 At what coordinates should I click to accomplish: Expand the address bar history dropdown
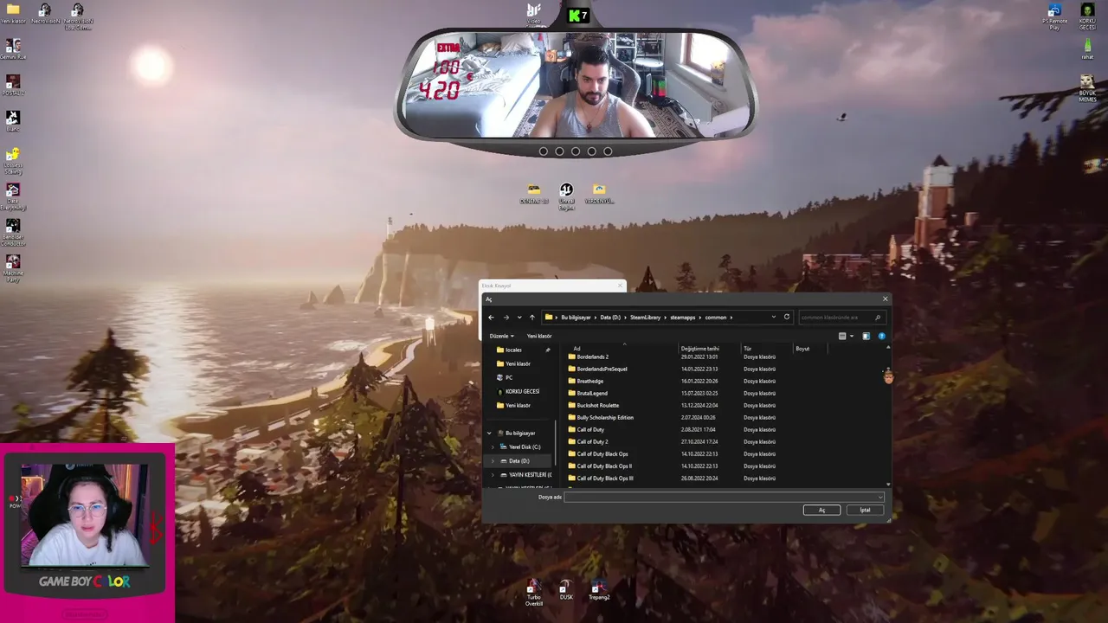point(773,318)
